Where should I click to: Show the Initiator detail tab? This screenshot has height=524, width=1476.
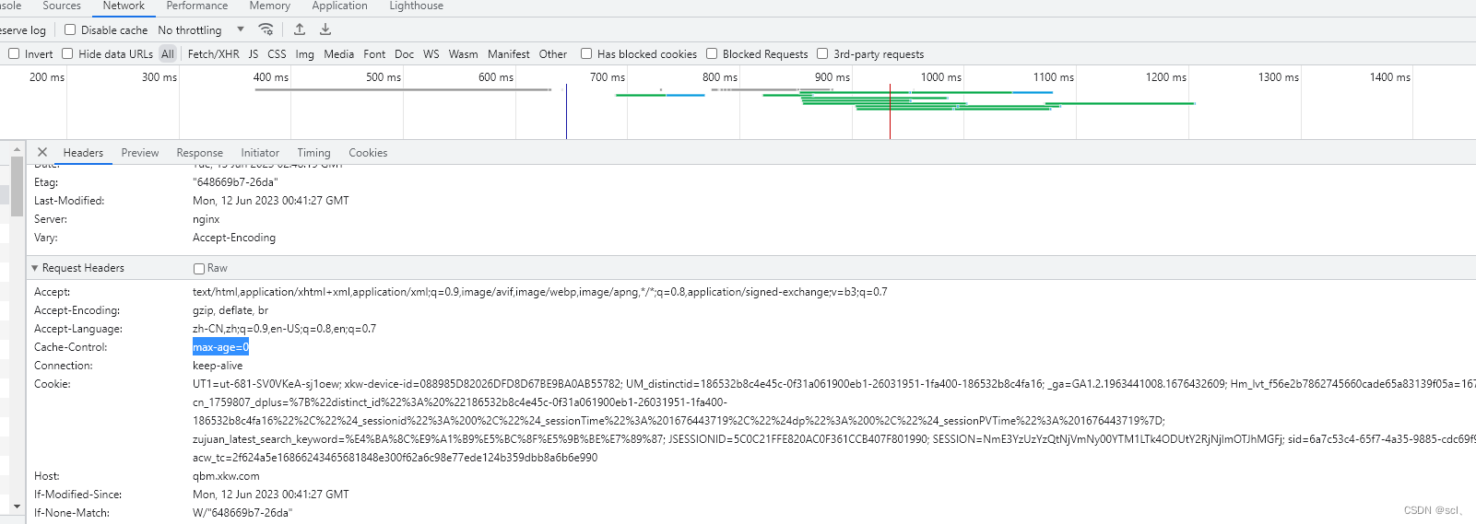point(260,153)
